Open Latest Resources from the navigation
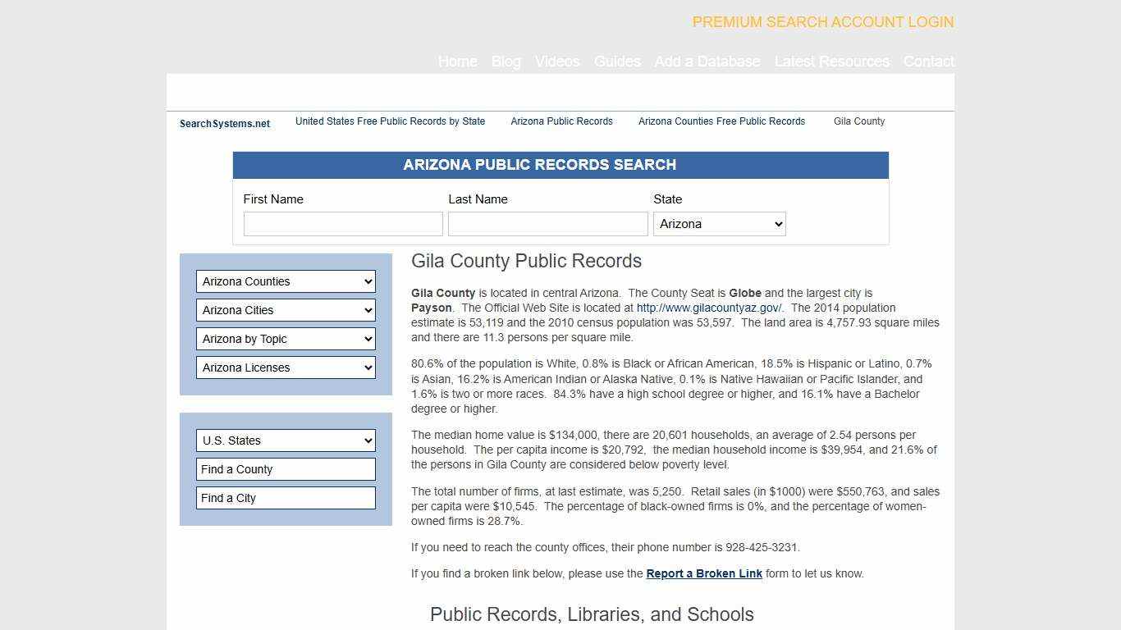The height and width of the screenshot is (630, 1121). point(832,62)
